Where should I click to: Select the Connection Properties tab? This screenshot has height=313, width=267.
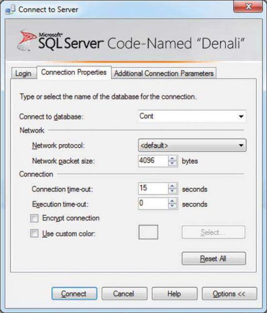pyautogui.click(x=74, y=72)
